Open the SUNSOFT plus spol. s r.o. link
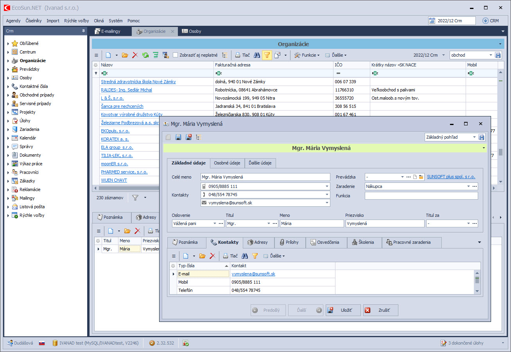 (451, 177)
